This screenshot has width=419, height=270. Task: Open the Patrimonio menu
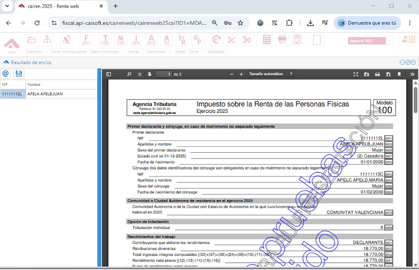159,52
